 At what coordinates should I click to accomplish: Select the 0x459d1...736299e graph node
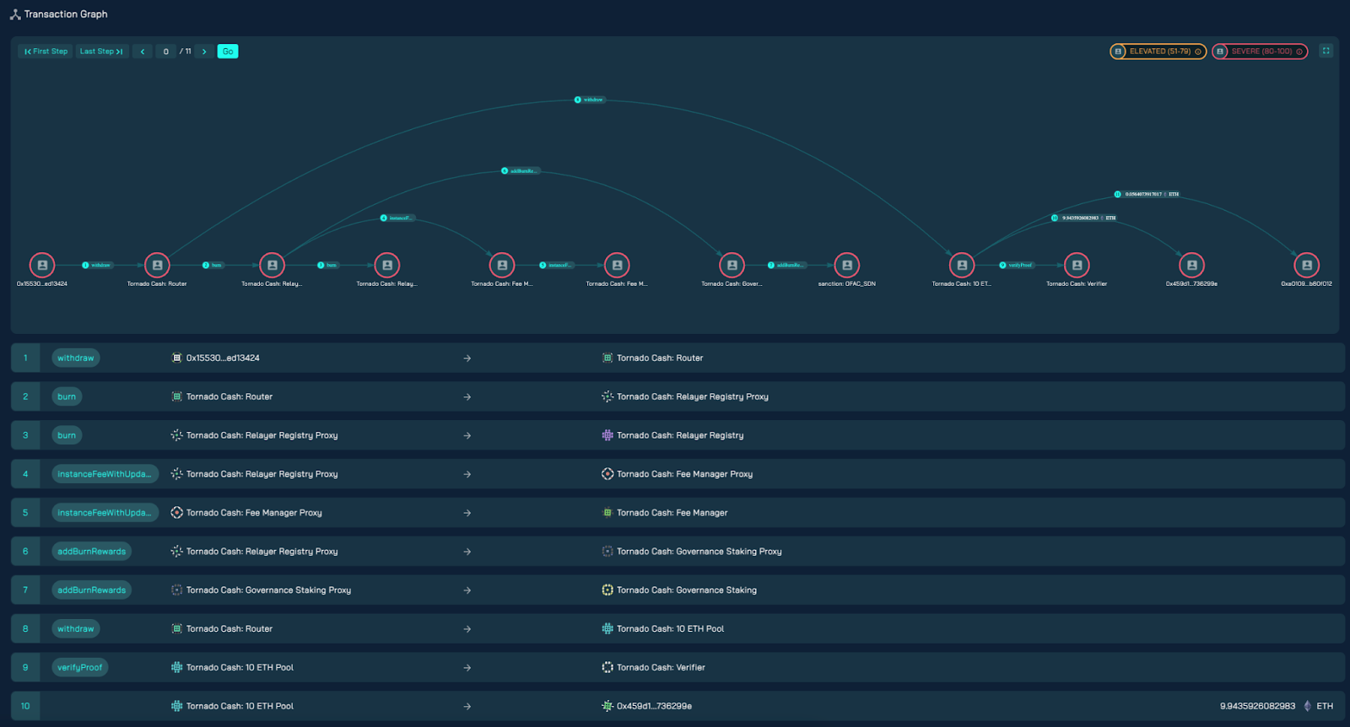[x=1191, y=265]
